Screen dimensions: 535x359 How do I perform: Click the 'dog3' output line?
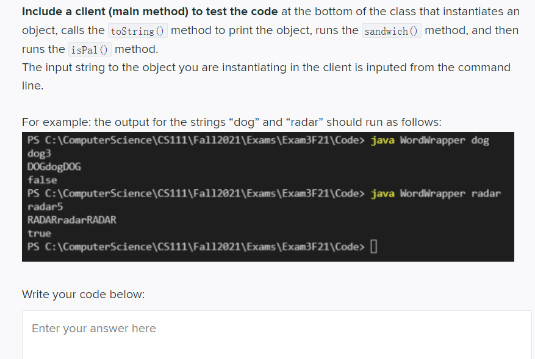pyautogui.click(x=38, y=153)
